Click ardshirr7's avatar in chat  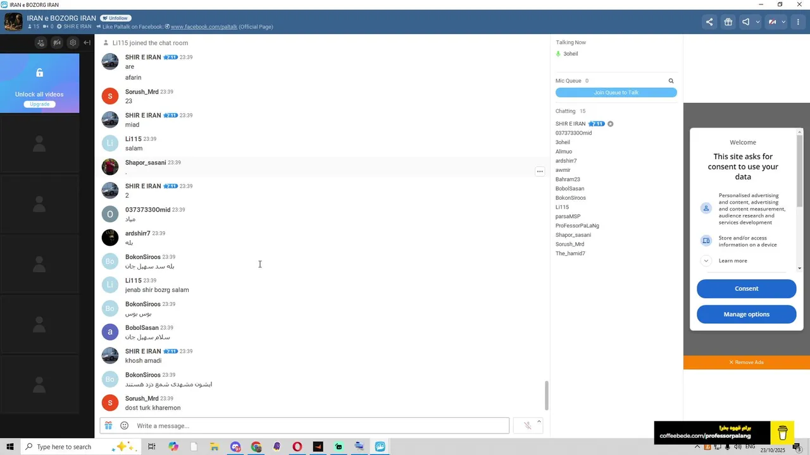point(110,238)
